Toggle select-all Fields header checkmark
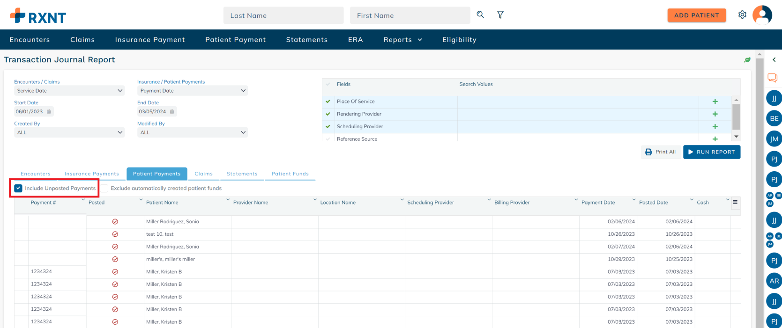 [x=328, y=84]
